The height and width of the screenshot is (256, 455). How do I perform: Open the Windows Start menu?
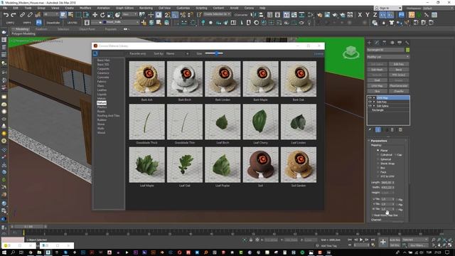[4, 252]
